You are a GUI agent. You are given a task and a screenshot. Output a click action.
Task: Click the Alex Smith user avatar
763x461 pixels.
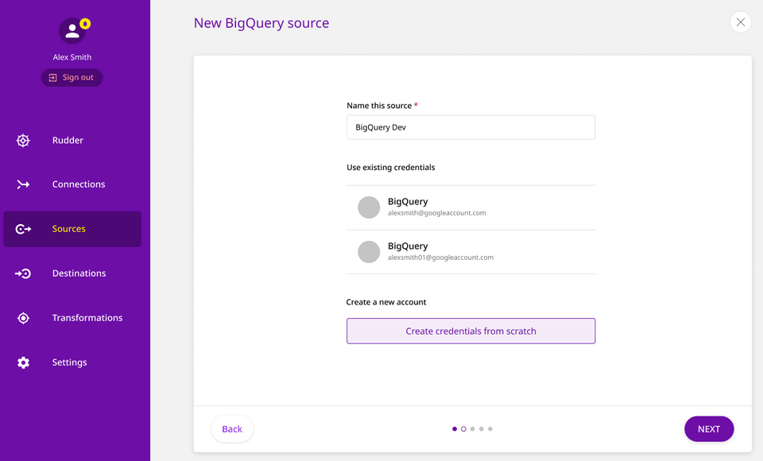click(x=72, y=31)
